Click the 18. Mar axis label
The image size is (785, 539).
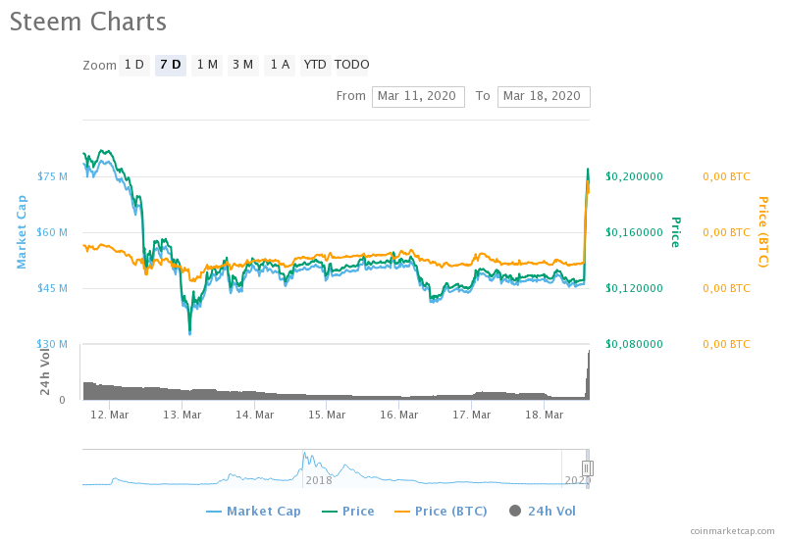click(545, 415)
